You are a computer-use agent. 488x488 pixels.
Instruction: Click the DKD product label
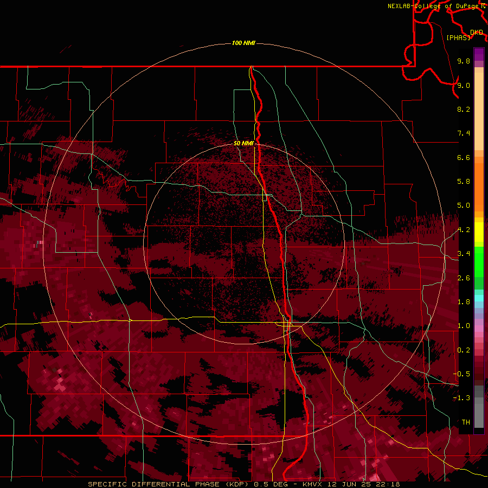coord(477,33)
